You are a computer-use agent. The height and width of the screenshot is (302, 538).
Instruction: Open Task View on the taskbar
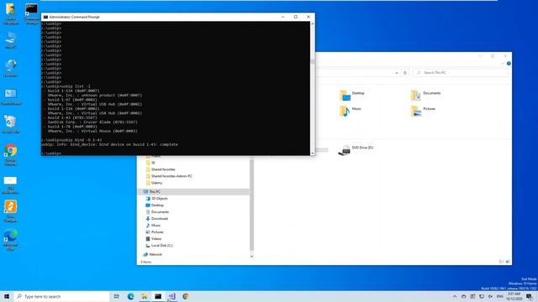click(x=116, y=296)
